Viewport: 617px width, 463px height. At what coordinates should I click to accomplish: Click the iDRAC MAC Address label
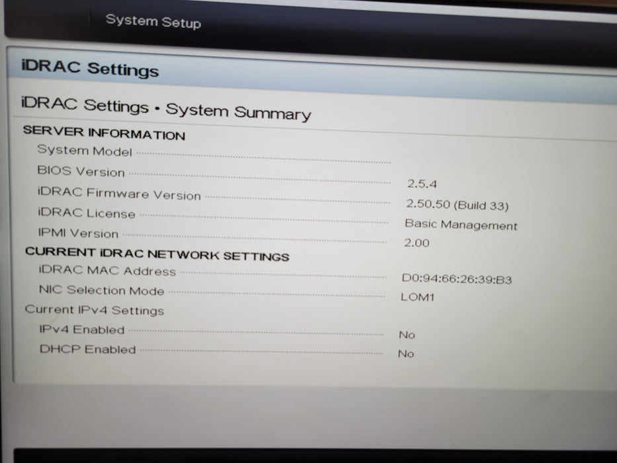pyautogui.click(x=107, y=271)
